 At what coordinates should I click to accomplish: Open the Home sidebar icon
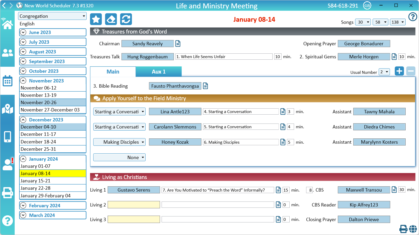point(7,24)
